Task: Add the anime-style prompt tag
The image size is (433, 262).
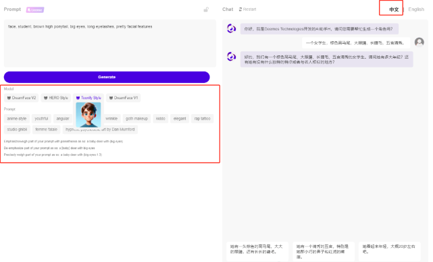Action: tap(17, 118)
